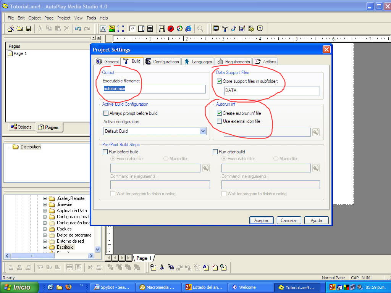The width and height of the screenshot is (391, 293).
Task: Switch to the Actions tab
Action: pos(265,61)
